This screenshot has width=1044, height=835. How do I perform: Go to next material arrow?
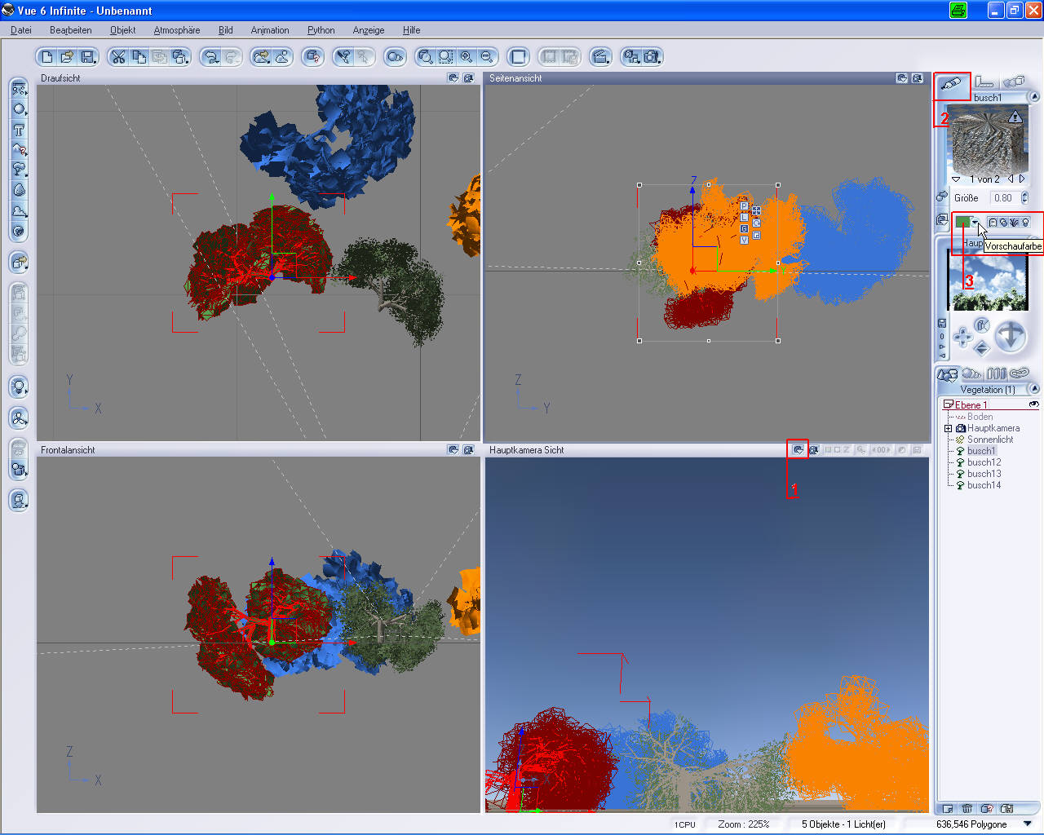[x=1022, y=179]
